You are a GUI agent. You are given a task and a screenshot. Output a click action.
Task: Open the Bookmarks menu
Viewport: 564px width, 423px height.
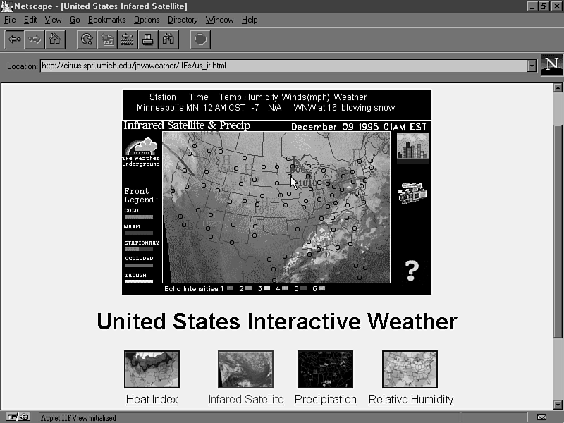106,20
